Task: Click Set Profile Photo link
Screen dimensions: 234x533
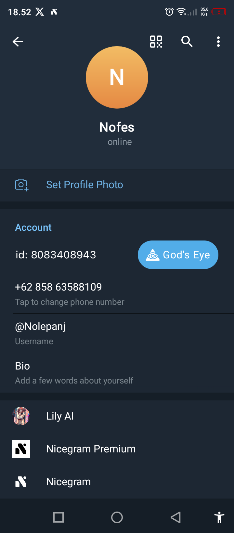Action: pyautogui.click(x=84, y=185)
